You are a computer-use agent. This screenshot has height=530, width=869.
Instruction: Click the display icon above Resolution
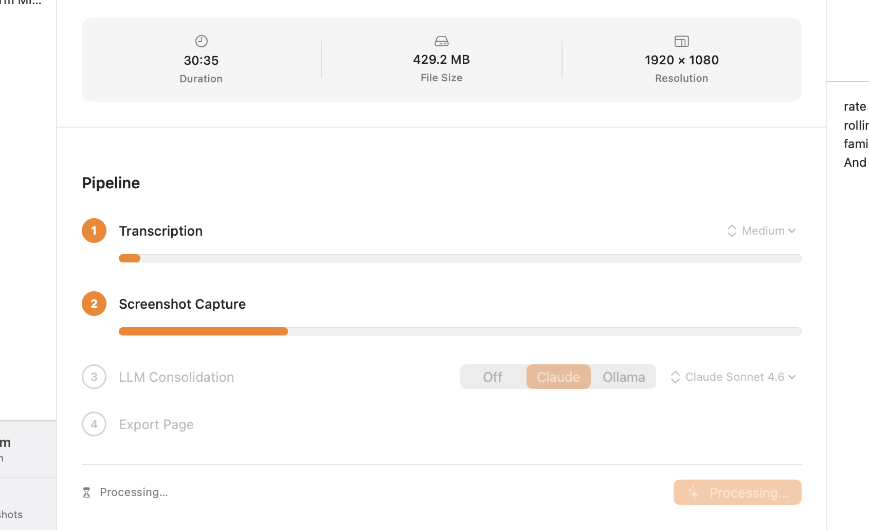[681, 41]
